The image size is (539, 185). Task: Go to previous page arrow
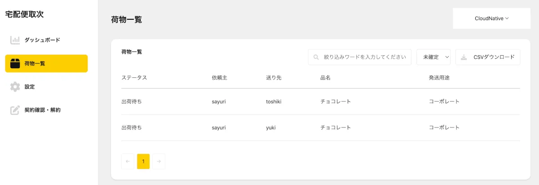pyautogui.click(x=128, y=162)
